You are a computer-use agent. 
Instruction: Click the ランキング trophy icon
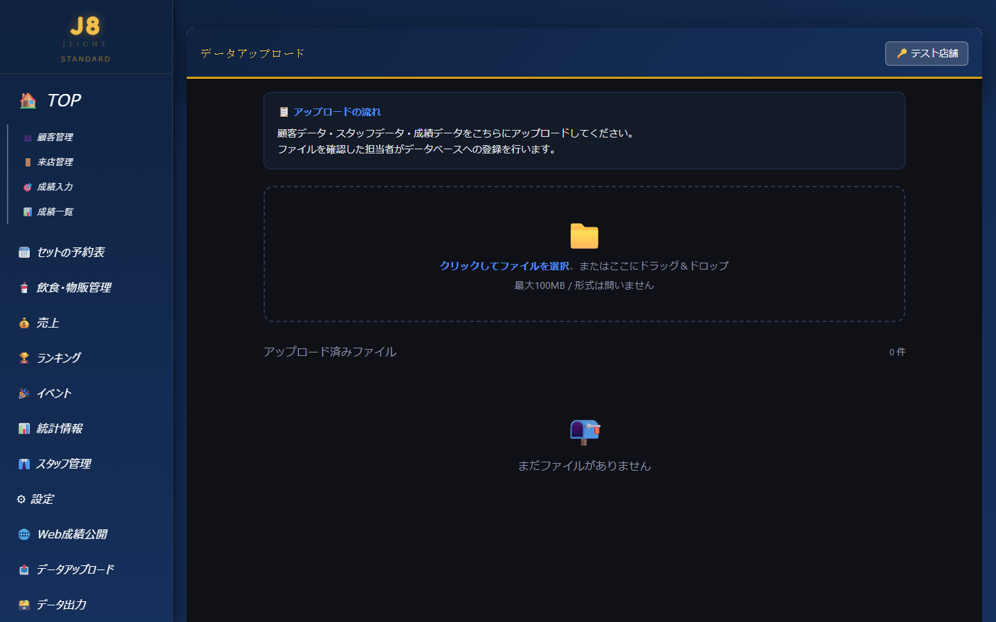point(24,358)
